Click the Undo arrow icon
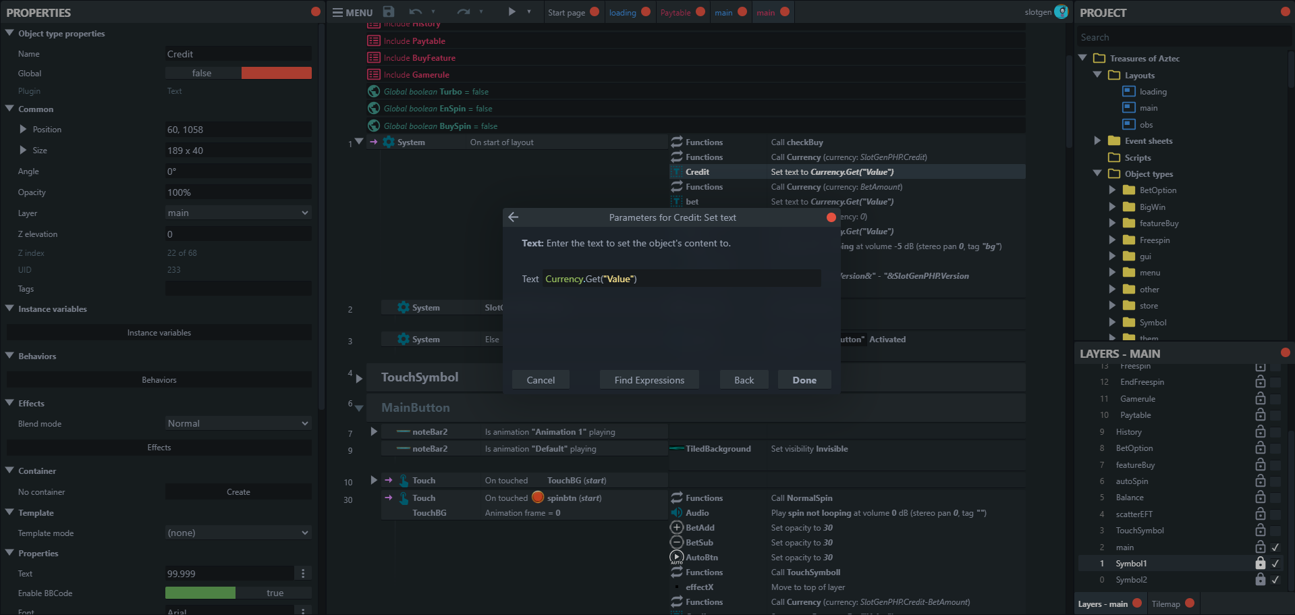Image resolution: width=1295 pixels, height=615 pixels. pos(415,11)
